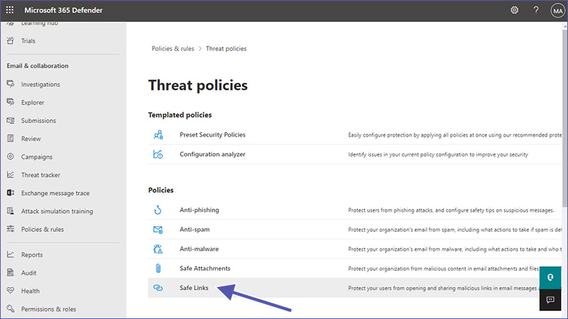Click the help question mark icon

pyautogui.click(x=536, y=10)
